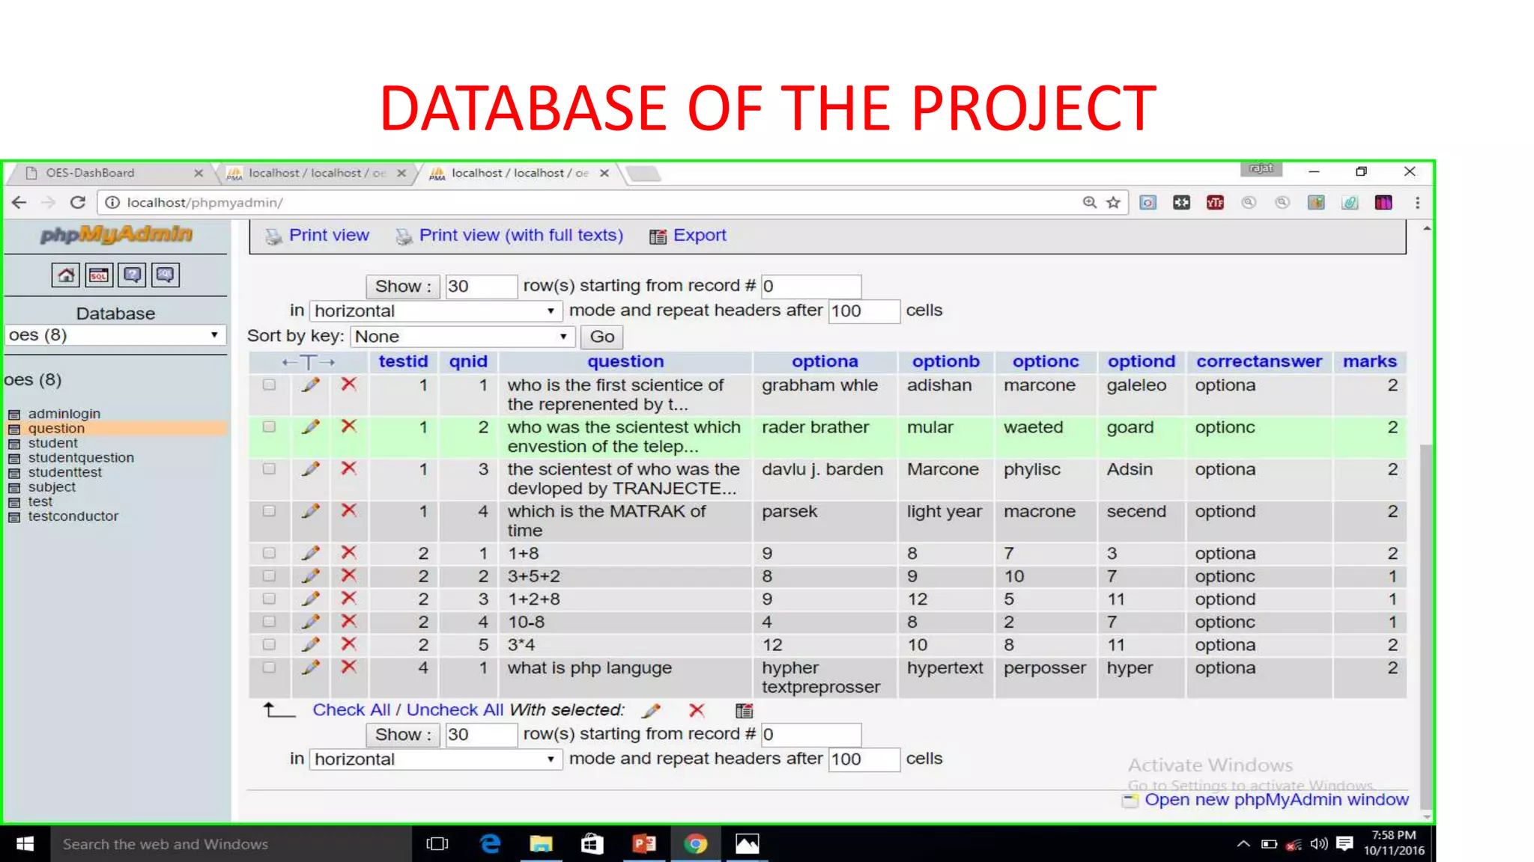Open Microsoft Edge from taskbar
Viewport: 1534px width, 862px height.
tap(490, 844)
